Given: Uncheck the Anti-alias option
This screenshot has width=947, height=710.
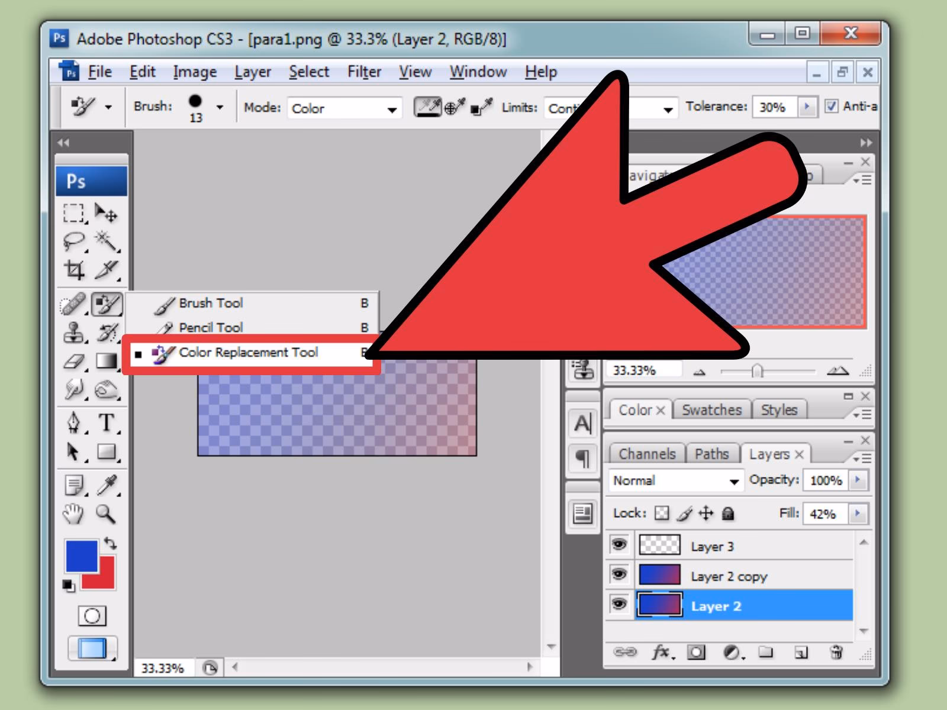Looking at the screenshot, I should (x=833, y=106).
